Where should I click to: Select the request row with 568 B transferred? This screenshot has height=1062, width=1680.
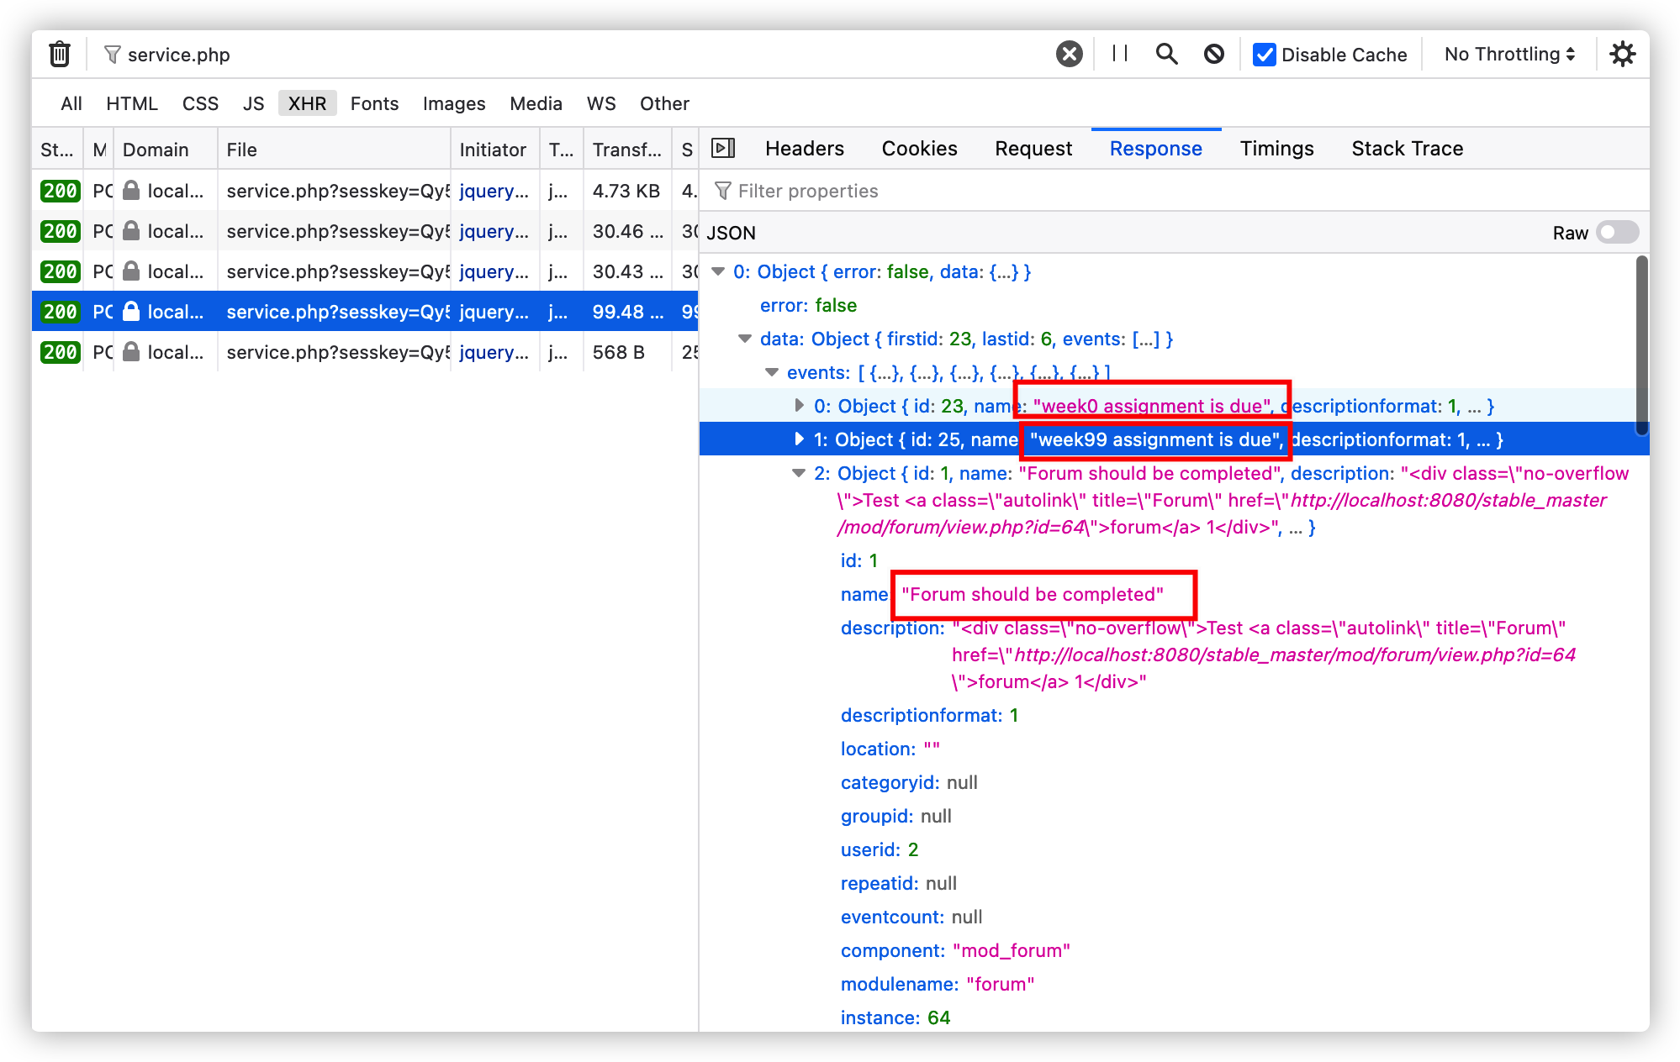366,352
